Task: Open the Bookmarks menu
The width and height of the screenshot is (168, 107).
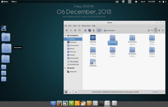Action: (86, 26)
